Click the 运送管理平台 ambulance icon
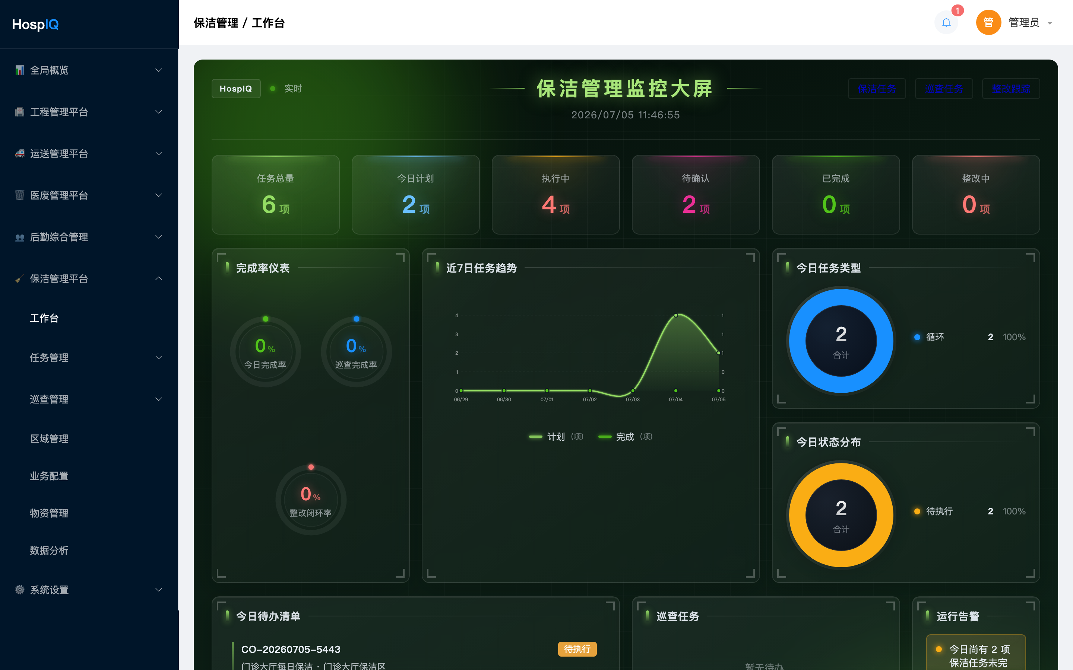Screen dimensions: 1073x670 point(19,153)
